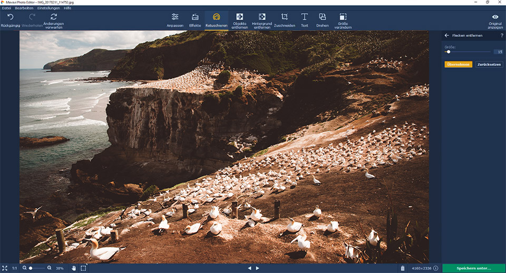Click the zoom out magnifier
Screen dimensions: 506x273
(x=24, y=268)
